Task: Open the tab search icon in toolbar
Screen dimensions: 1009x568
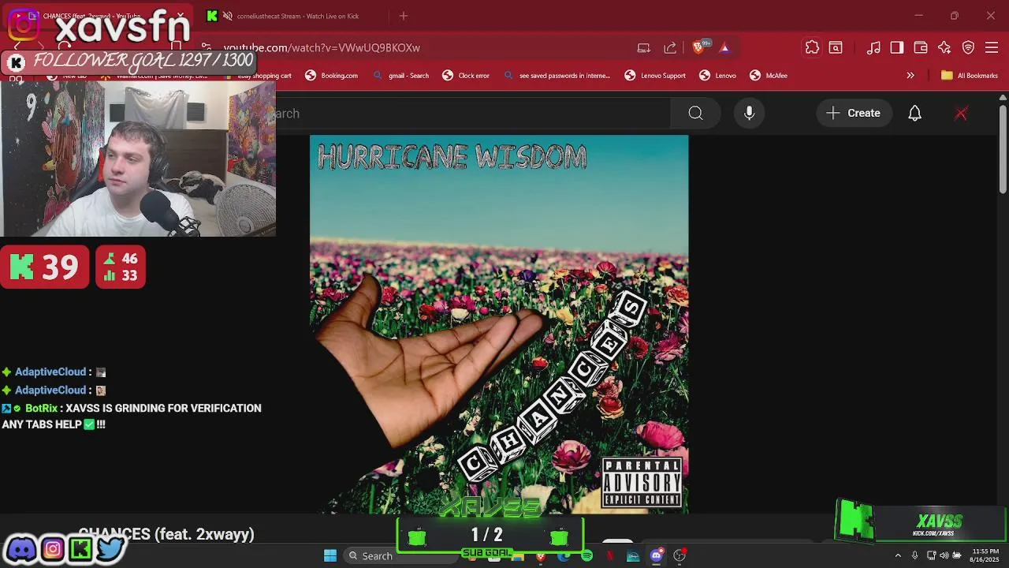Action: 836,48
